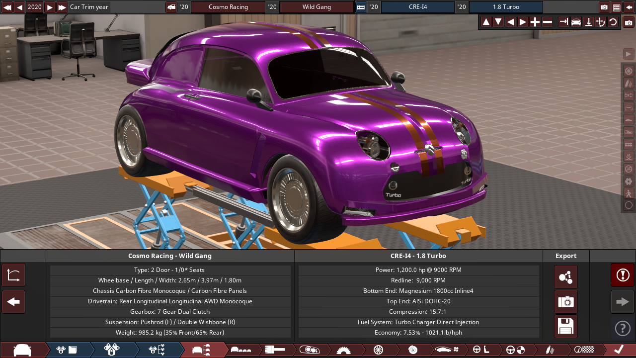Take screenshot with top bar camera icon
This screenshot has height=358, width=636.
tap(604, 7)
